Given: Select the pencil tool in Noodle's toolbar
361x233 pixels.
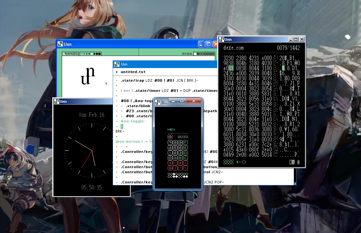Looking at the screenshot, I should (x=64, y=53).
